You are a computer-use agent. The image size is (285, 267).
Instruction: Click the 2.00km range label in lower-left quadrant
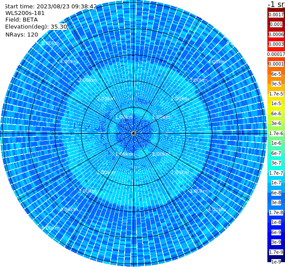pos(106,172)
